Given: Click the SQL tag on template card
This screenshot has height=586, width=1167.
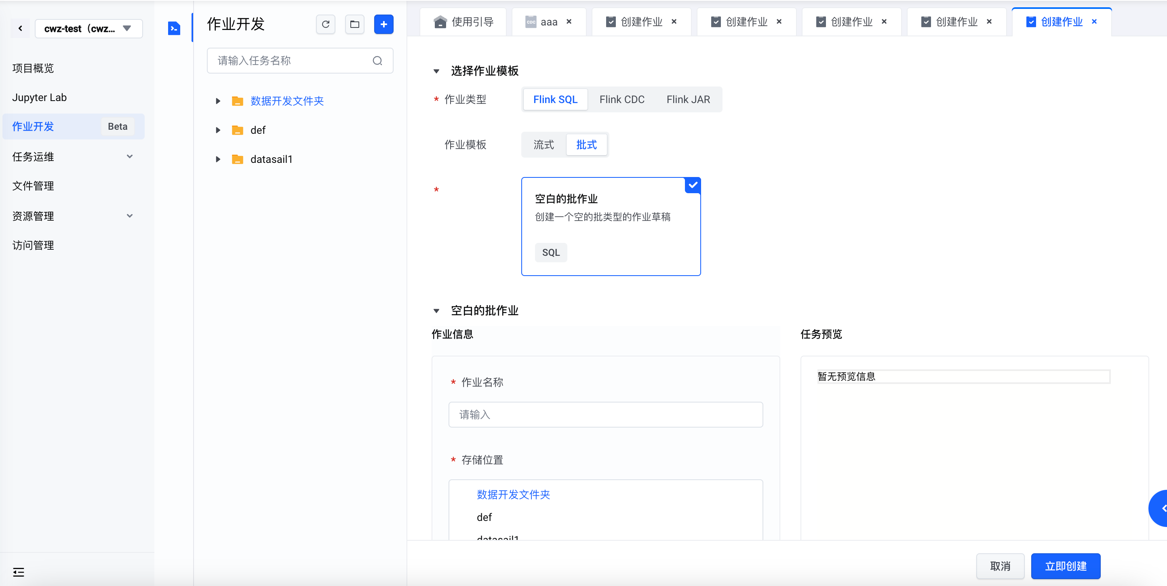Looking at the screenshot, I should click(x=550, y=253).
